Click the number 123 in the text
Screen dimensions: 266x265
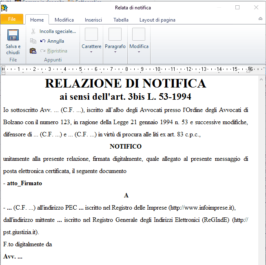coord(65,122)
